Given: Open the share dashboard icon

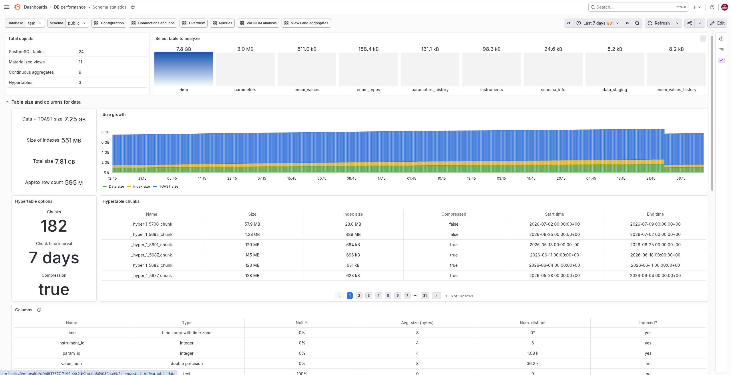Looking at the screenshot, I should point(690,23).
